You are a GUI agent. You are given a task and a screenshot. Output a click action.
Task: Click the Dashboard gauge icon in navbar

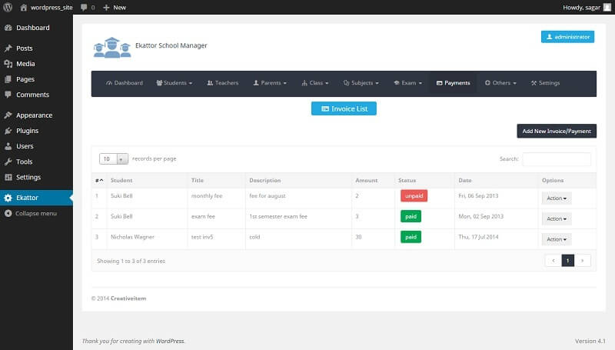(109, 83)
